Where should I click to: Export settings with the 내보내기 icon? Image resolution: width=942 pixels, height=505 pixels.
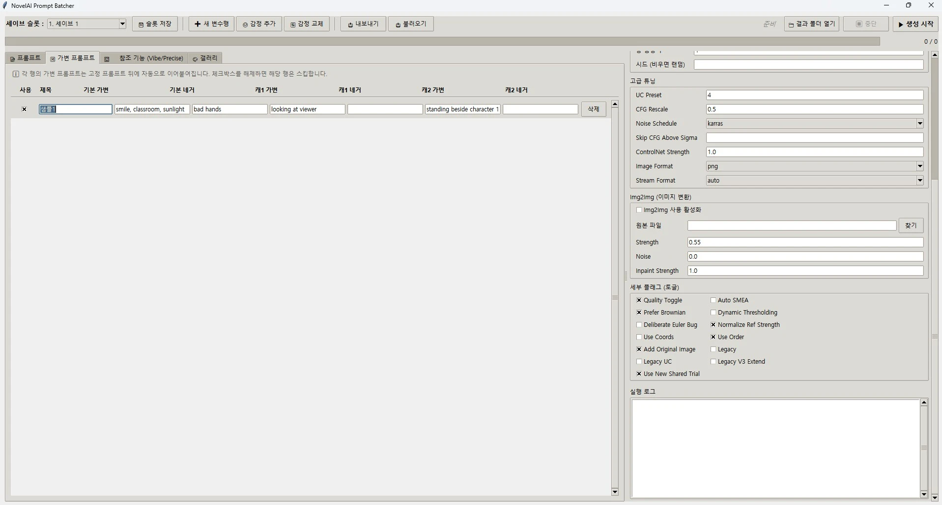[363, 24]
